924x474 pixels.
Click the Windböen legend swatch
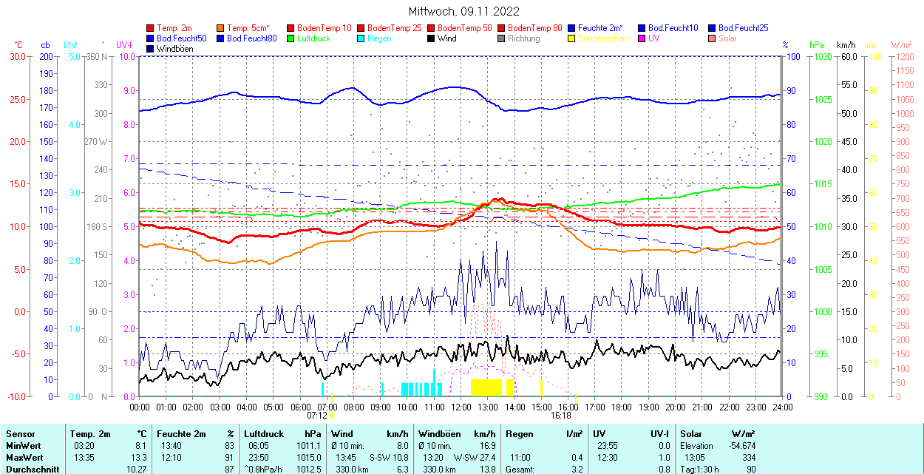pos(151,49)
